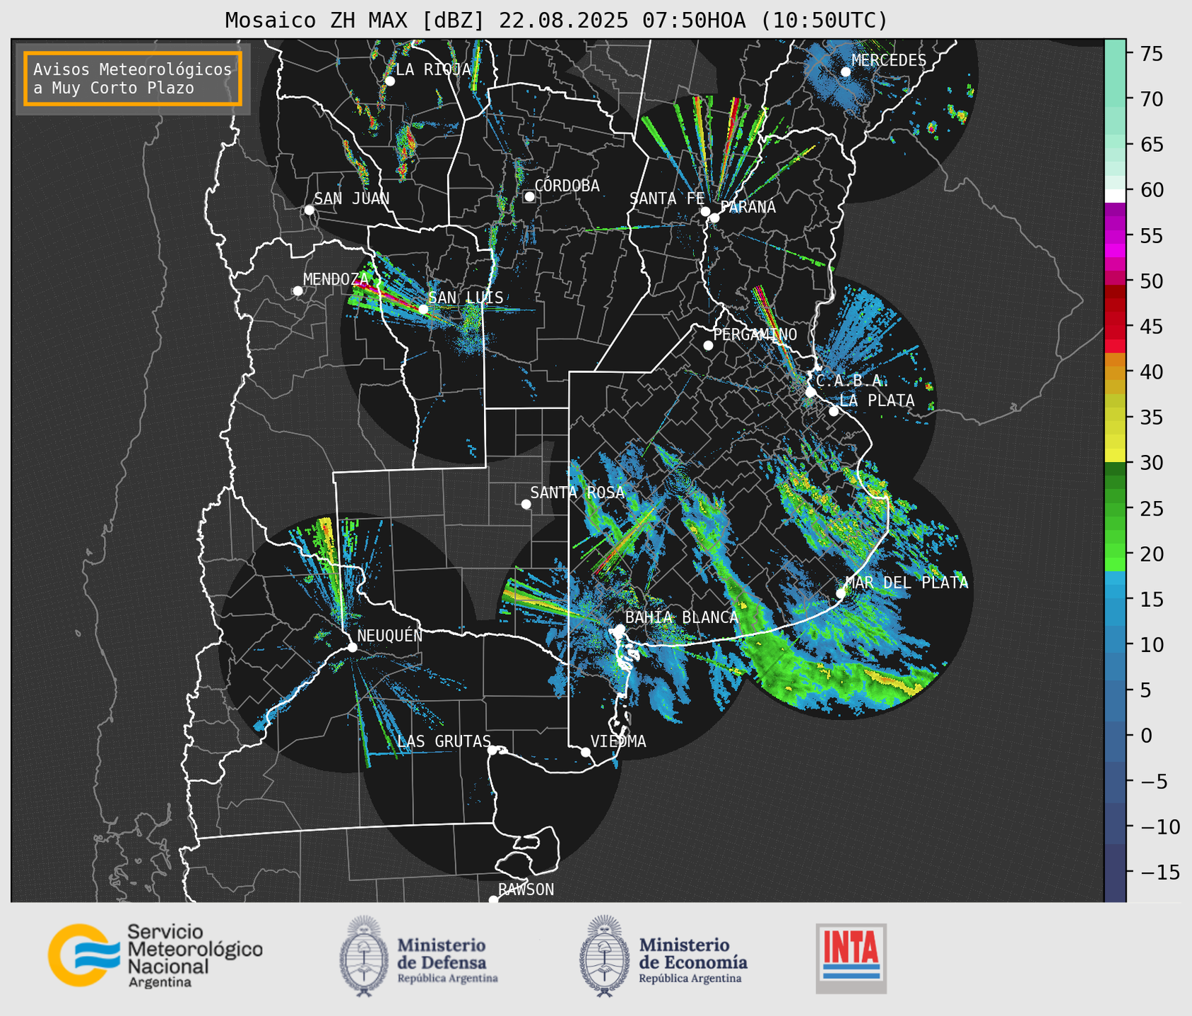Click the MAR DEL PLATA text label
This screenshot has height=1016, width=1192.
coord(907,582)
